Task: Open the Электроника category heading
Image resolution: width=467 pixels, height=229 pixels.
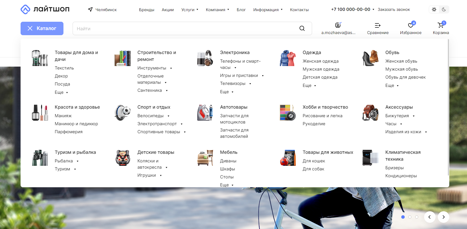Action: click(x=235, y=52)
